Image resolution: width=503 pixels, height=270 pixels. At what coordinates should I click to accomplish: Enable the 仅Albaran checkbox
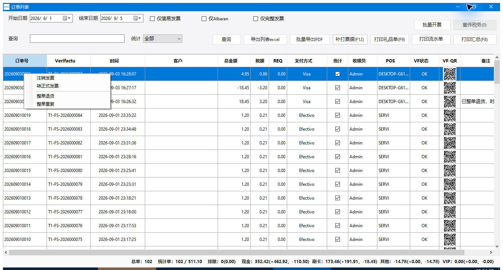tap(204, 19)
